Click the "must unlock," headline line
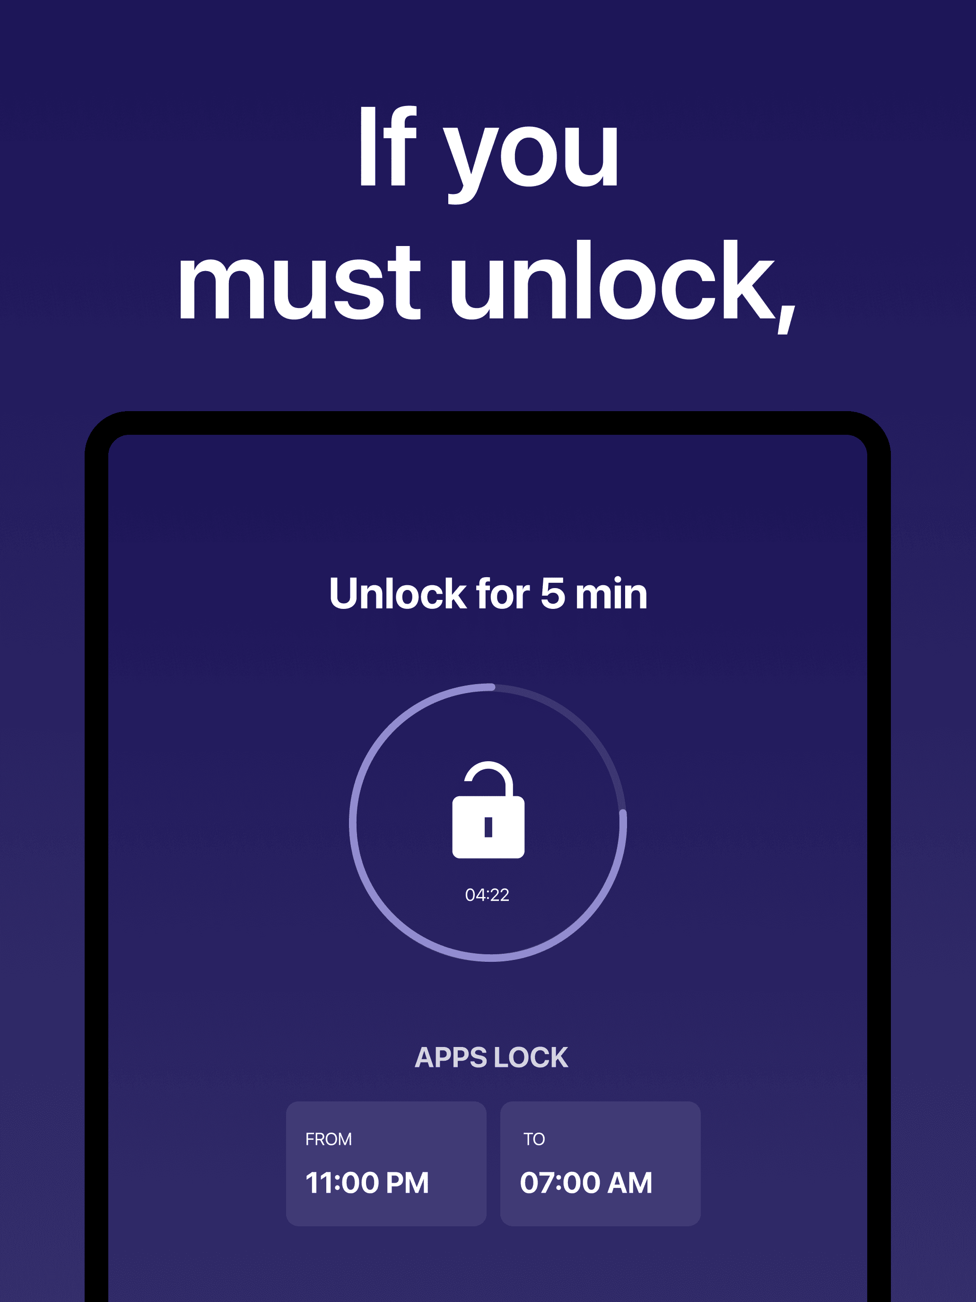 tap(488, 286)
